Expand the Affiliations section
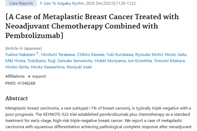 (x=39, y=76)
